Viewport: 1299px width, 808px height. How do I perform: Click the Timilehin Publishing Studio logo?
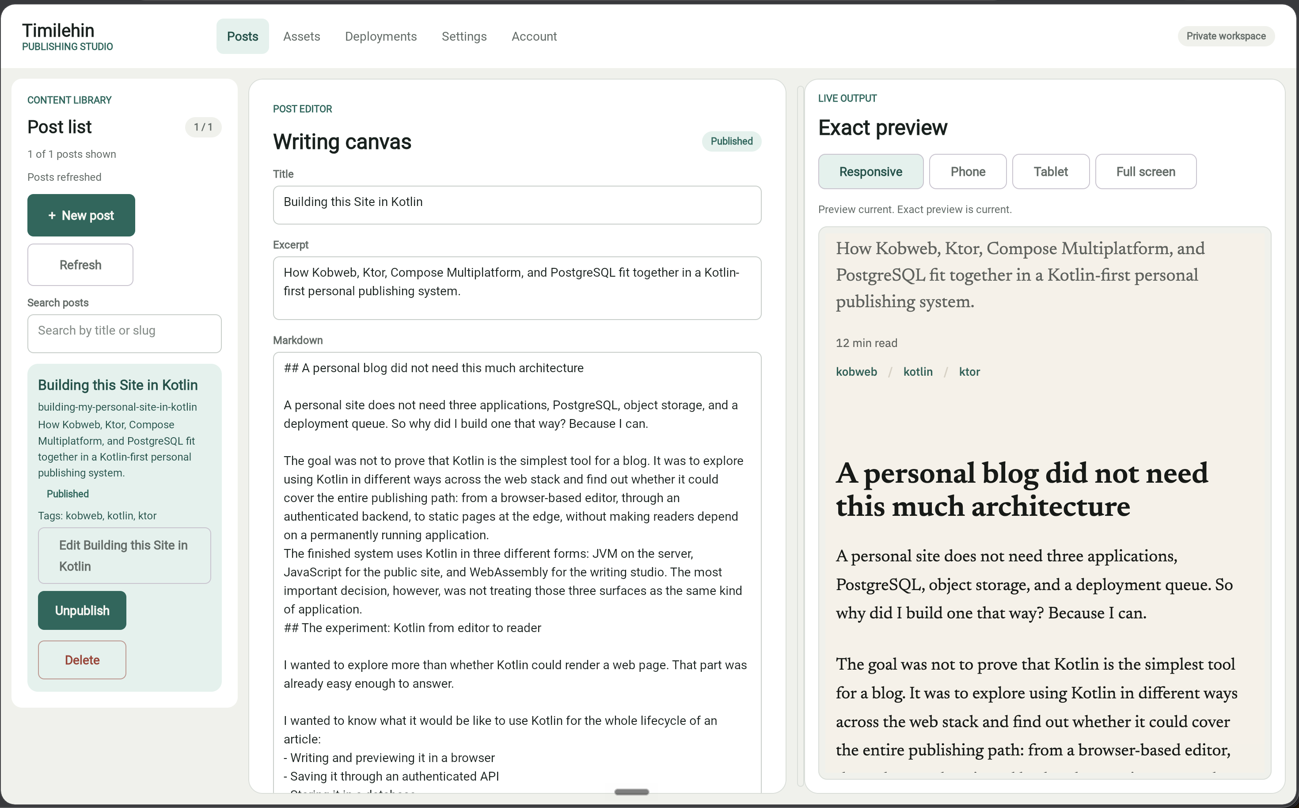click(x=67, y=36)
